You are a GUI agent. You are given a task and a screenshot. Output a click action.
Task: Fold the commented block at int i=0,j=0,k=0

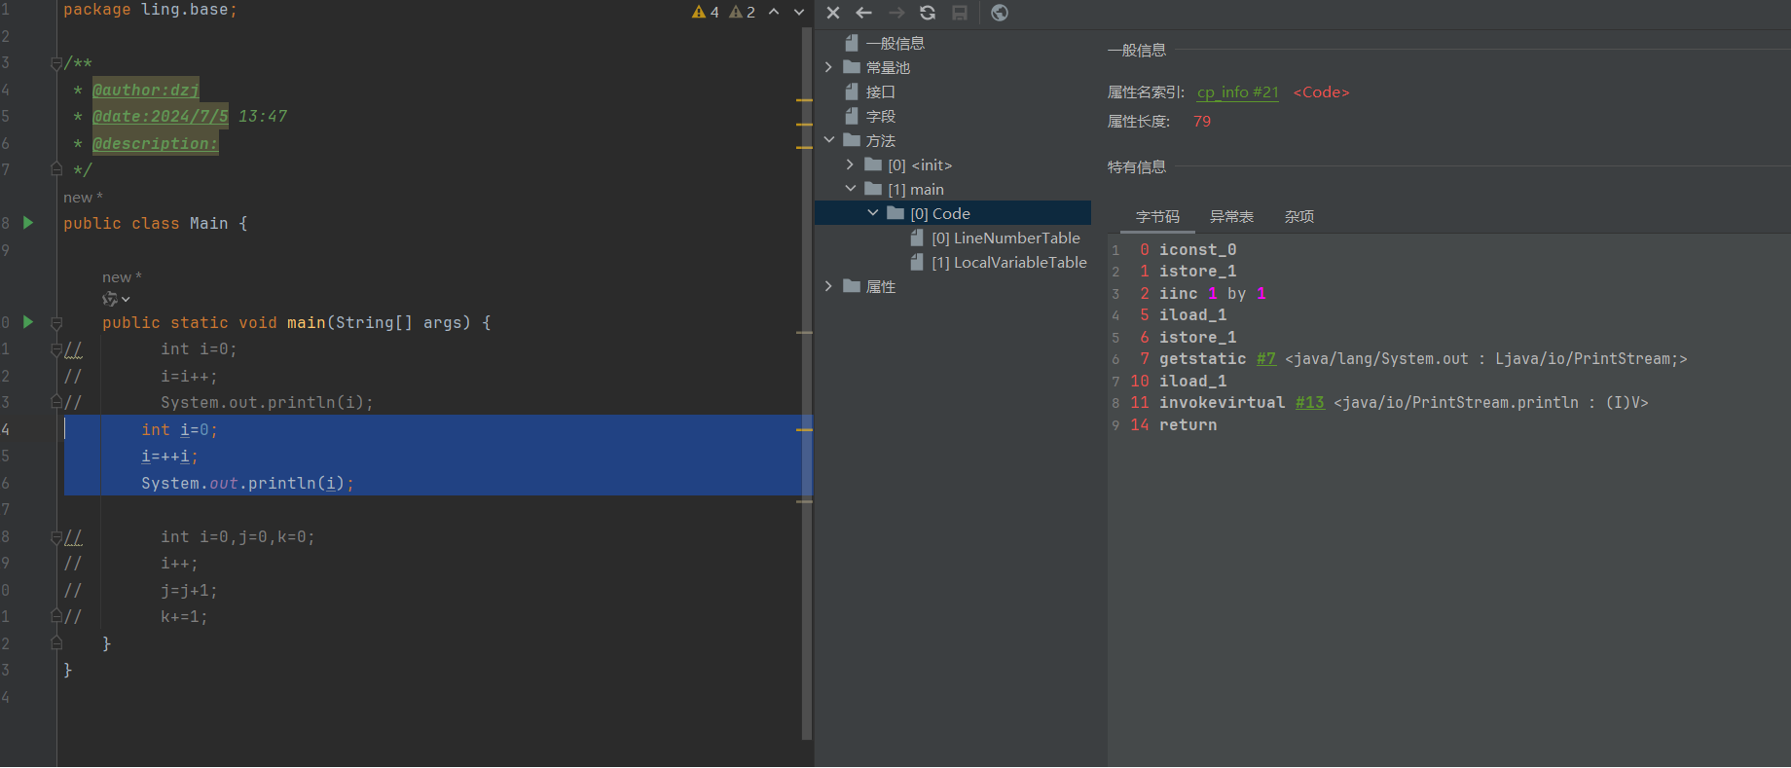[56, 537]
